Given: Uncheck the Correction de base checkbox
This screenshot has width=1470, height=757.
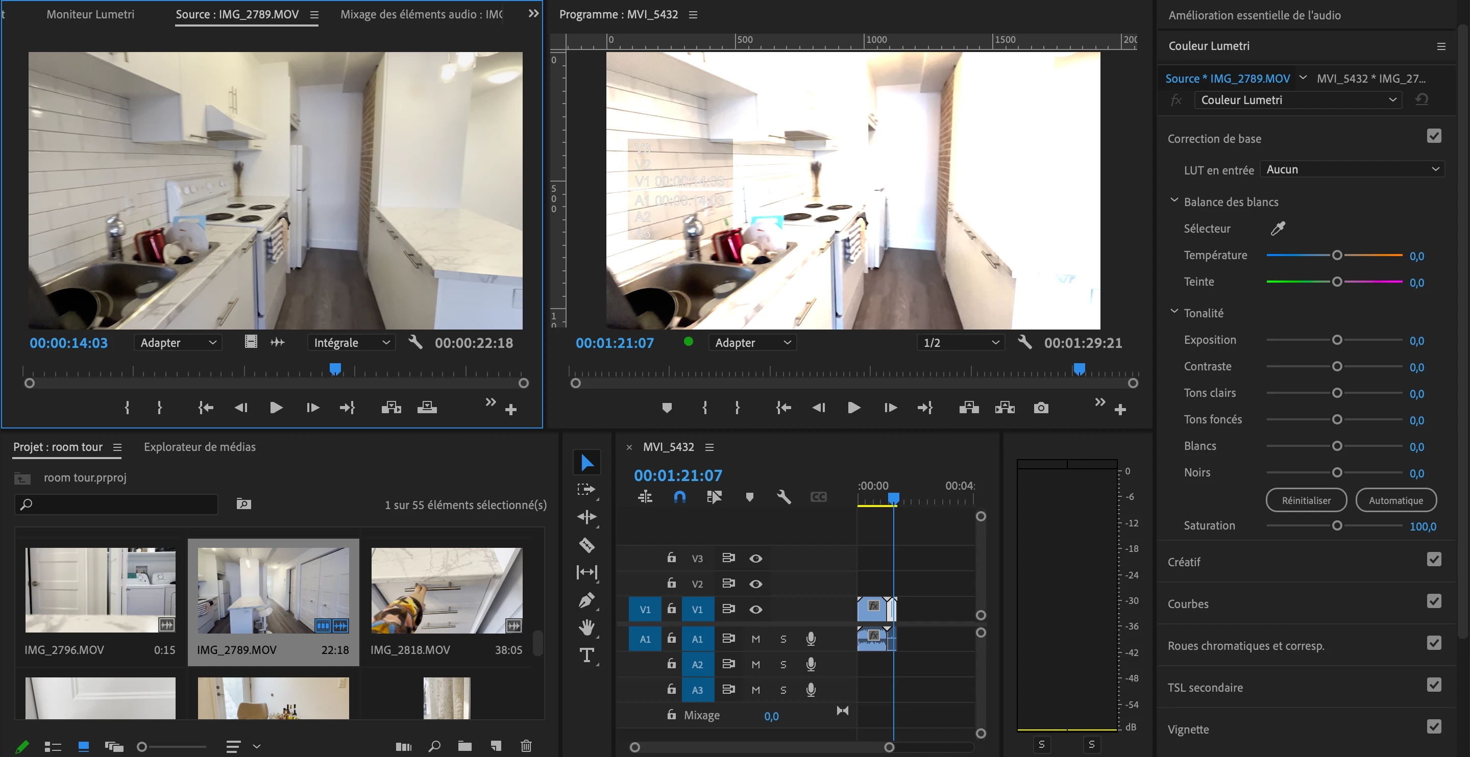Looking at the screenshot, I should 1433,136.
